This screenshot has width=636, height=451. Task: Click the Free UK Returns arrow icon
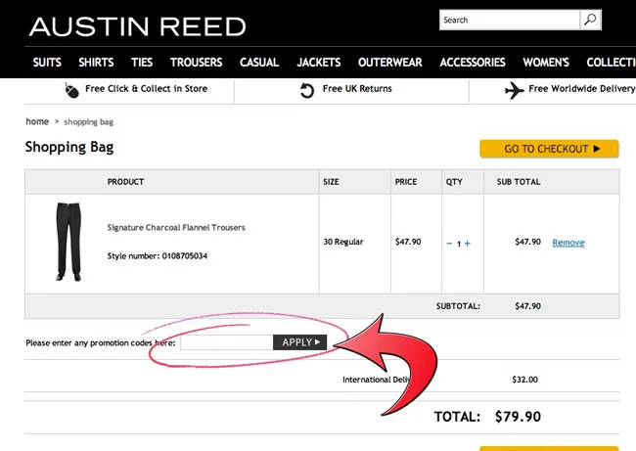pyautogui.click(x=307, y=90)
